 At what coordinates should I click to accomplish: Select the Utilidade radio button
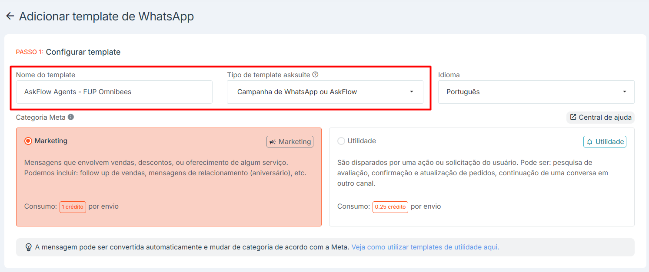coord(341,141)
